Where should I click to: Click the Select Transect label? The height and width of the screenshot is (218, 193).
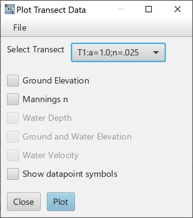coord(35,49)
